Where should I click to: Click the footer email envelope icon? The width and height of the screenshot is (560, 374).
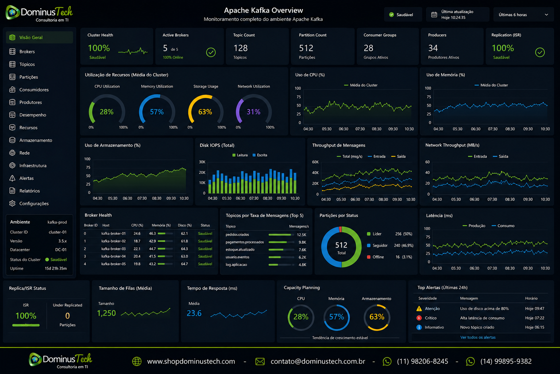pos(260,362)
